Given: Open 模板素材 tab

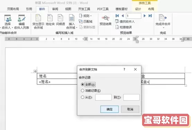Looking at the screenshot, I should tap(122, 9).
